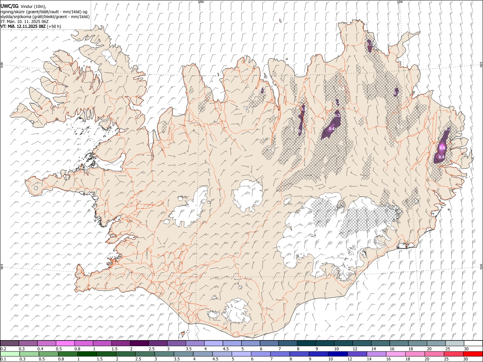Screen dimensions: 483x362
Task: Click the '3.5' label under the snow scale
Action: (x=189, y=349)
